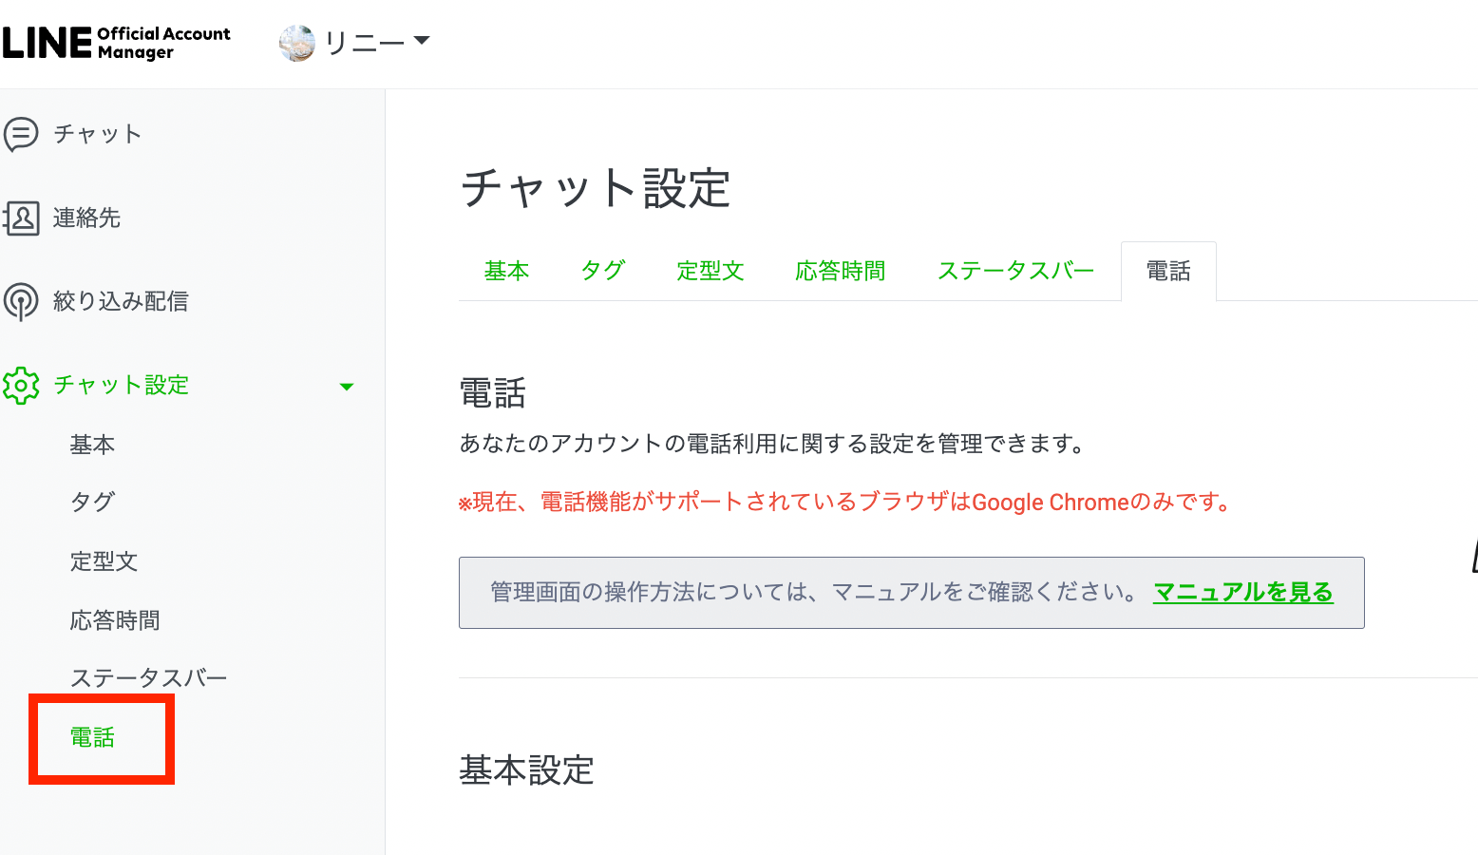Screen dimensions: 1478x855
Task: Open the 定型文 tab
Action: click(710, 272)
